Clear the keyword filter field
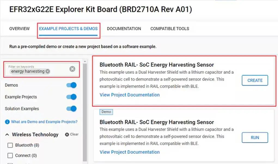The image size is (278, 164). 72,69
